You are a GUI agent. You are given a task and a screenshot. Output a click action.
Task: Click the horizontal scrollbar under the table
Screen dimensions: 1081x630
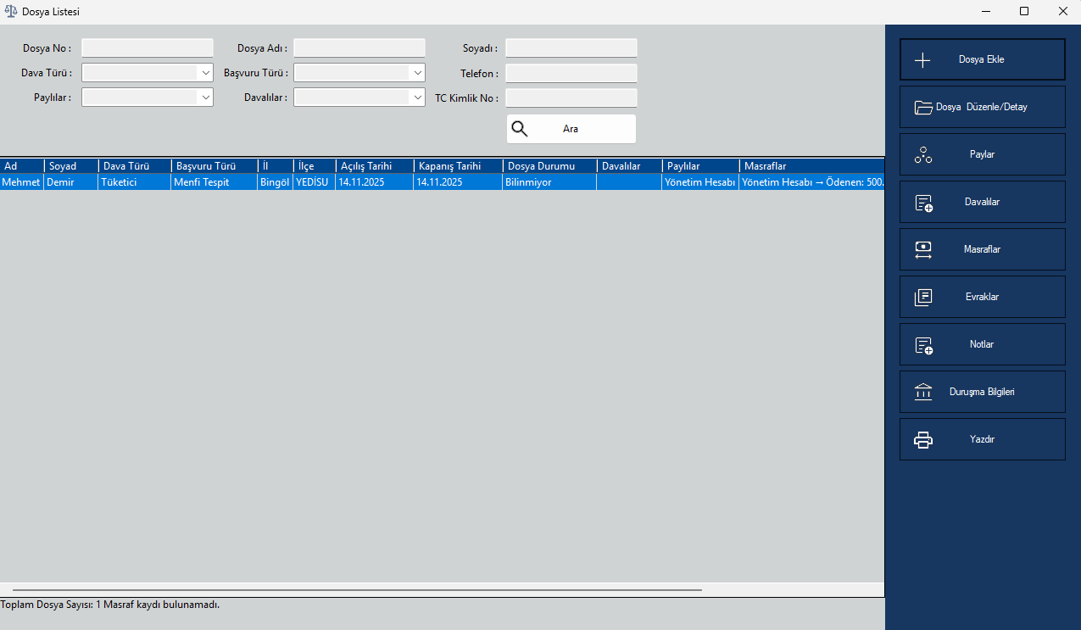point(356,589)
